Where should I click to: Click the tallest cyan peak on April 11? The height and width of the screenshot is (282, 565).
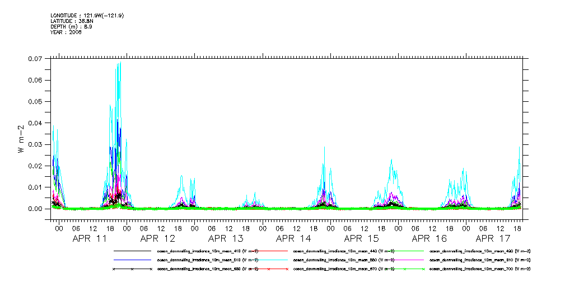pyautogui.click(x=120, y=63)
